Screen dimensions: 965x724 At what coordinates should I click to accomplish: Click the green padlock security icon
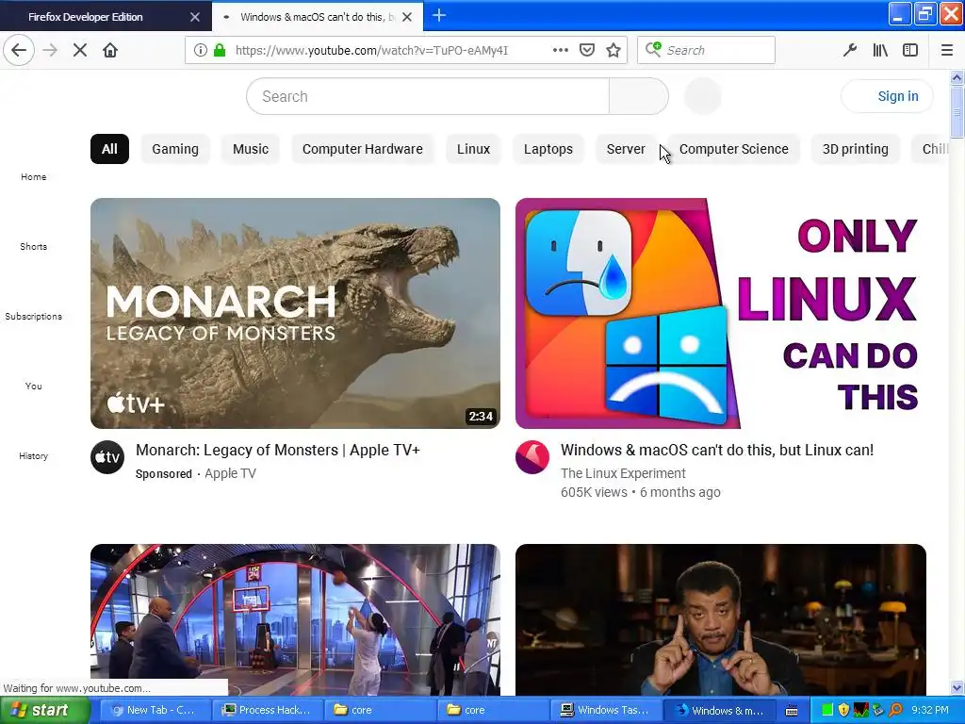(219, 50)
